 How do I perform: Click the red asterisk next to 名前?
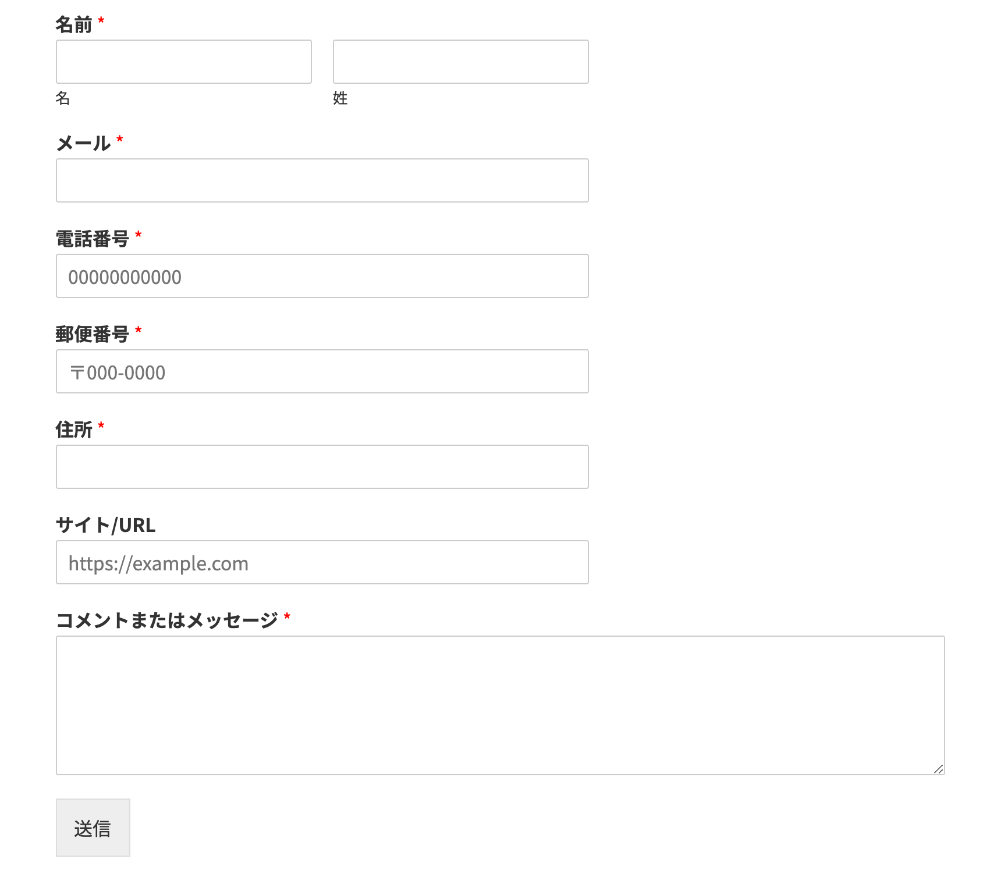click(100, 19)
